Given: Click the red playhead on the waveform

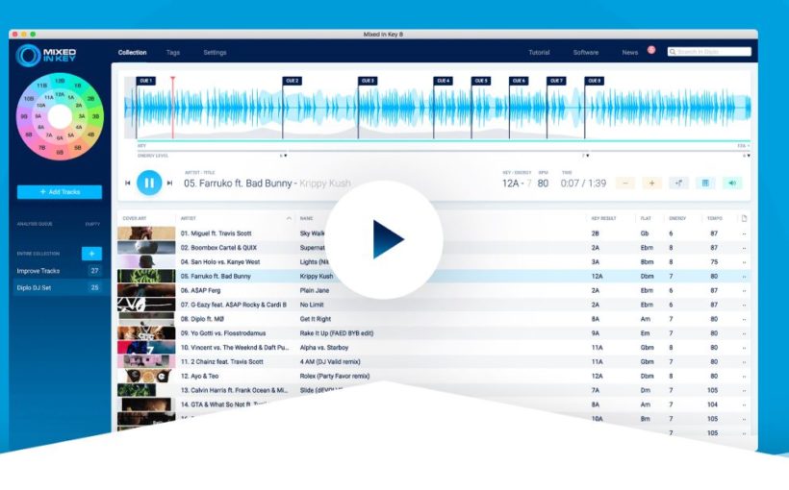Looking at the screenshot, I should click(x=172, y=108).
